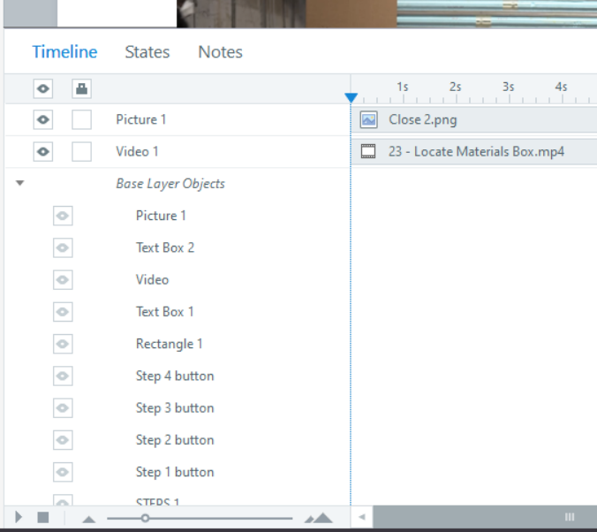Viewport: 597px width, 532px height.
Task: Select the 23 - Locate Materials Box.mp4 bar
Action: click(x=474, y=152)
